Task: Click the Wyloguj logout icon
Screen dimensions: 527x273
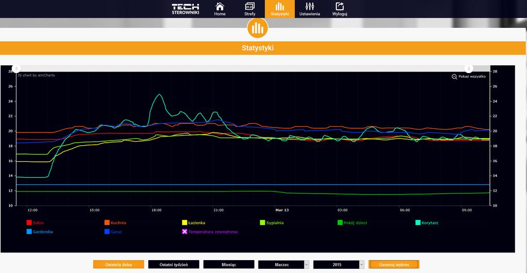Action: [340, 6]
